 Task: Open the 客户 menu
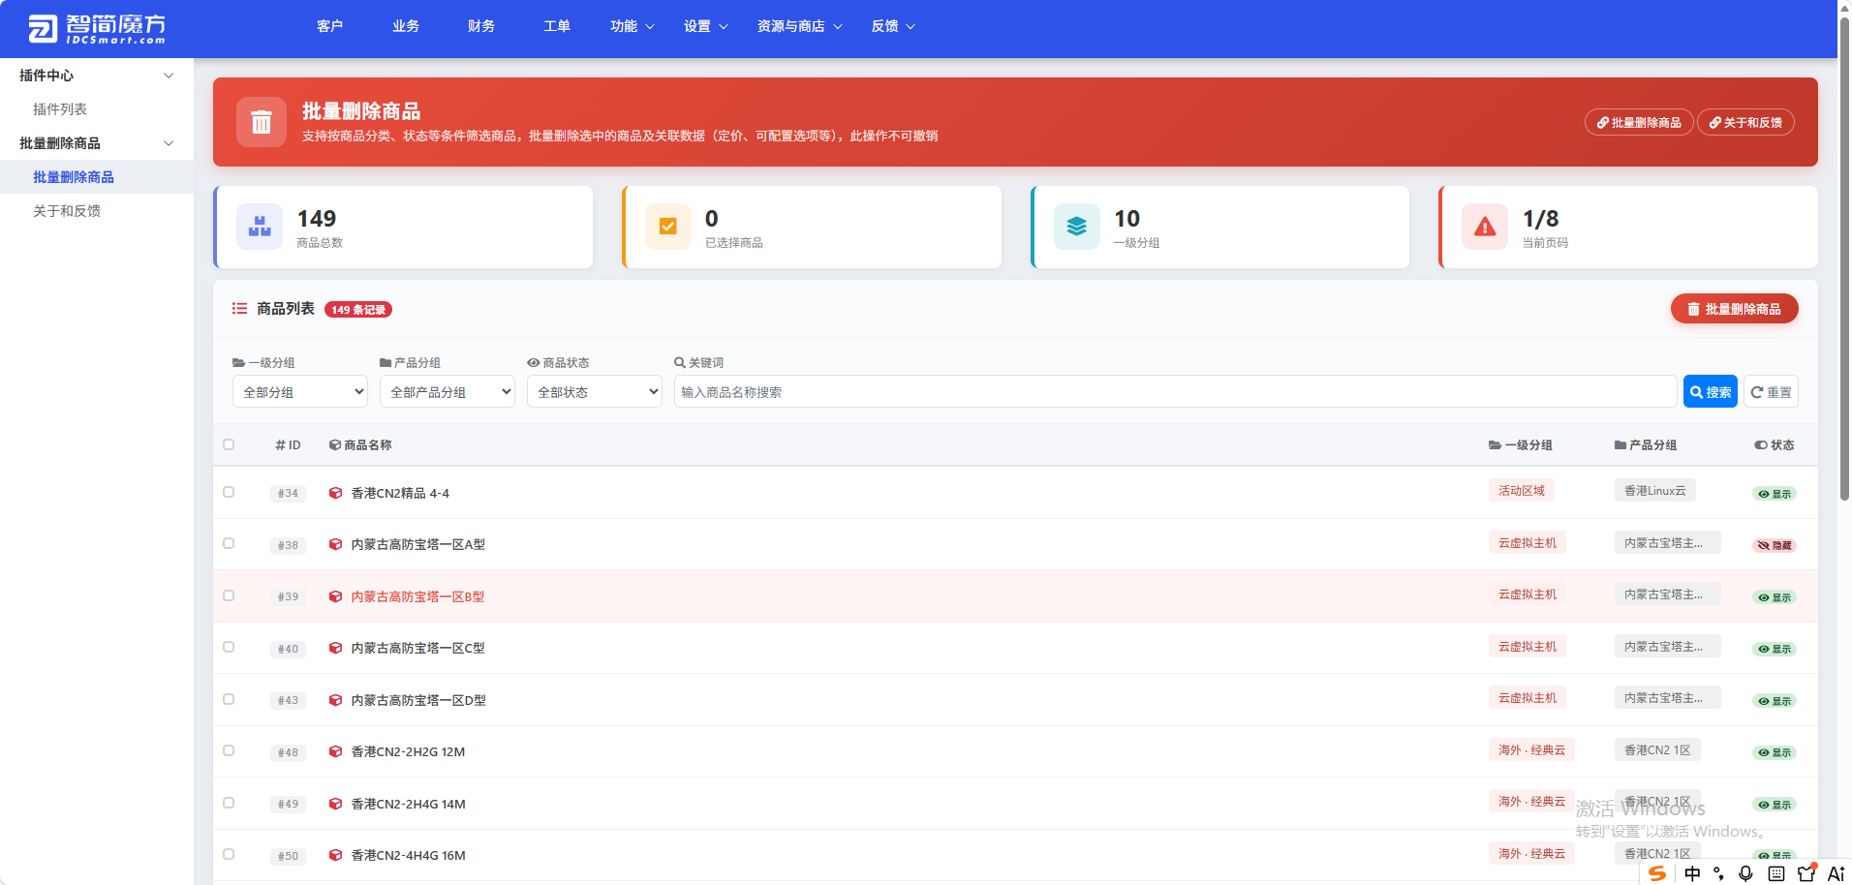(x=329, y=26)
